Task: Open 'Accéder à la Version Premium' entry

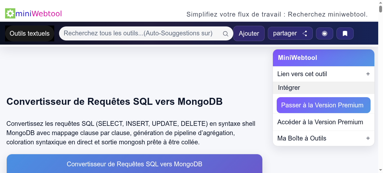Action: coord(320,122)
